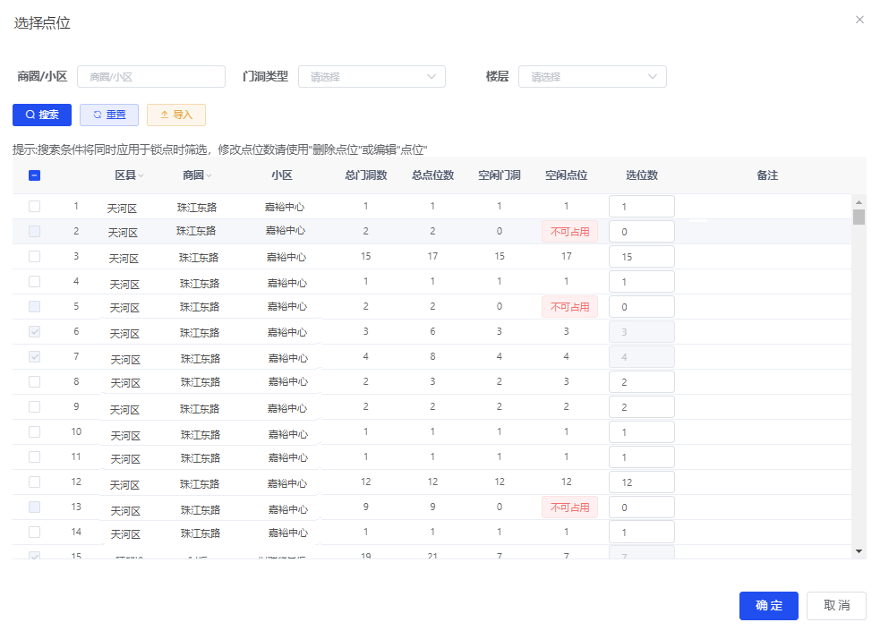Click the 重置 reset button
880x631 pixels.
tap(109, 115)
